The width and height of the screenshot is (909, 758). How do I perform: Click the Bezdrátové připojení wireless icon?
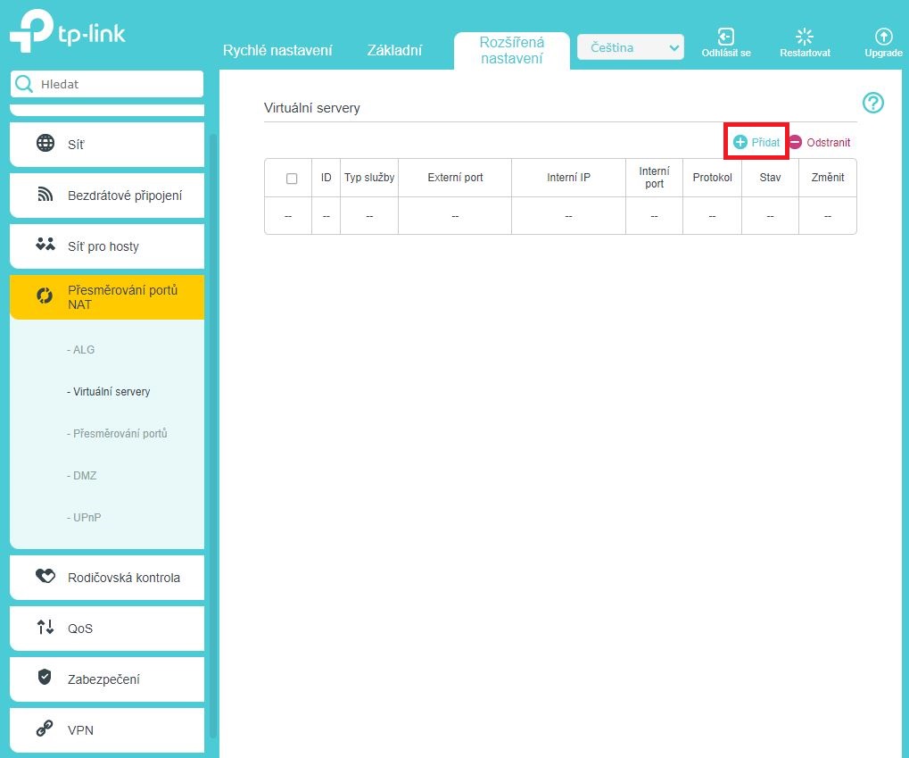pos(45,195)
